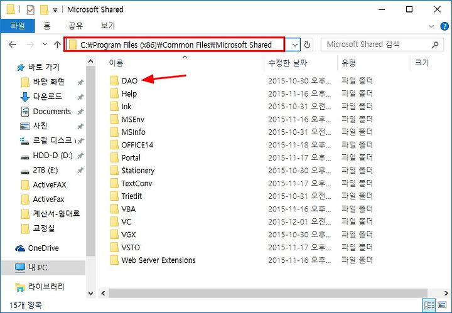Click the Back navigation arrow
Image resolution: width=452 pixels, height=313 pixels.
(12, 45)
